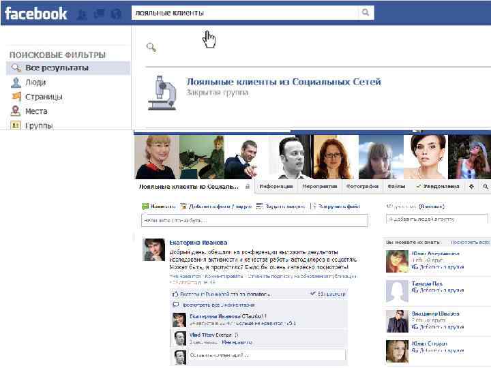The image size is (491, 368).
Task: Click Vlad Titov comment avatar
Action: (180, 338)
